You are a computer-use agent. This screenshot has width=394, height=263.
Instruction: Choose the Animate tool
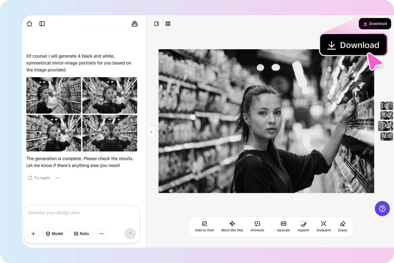pos(257,227)
